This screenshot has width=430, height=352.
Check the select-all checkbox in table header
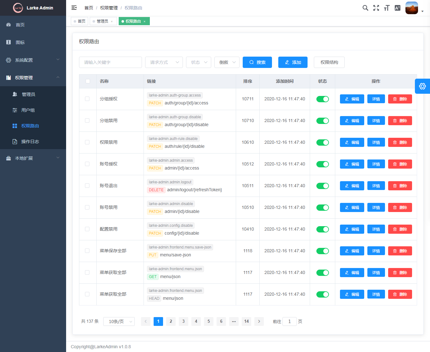point(88,81)
